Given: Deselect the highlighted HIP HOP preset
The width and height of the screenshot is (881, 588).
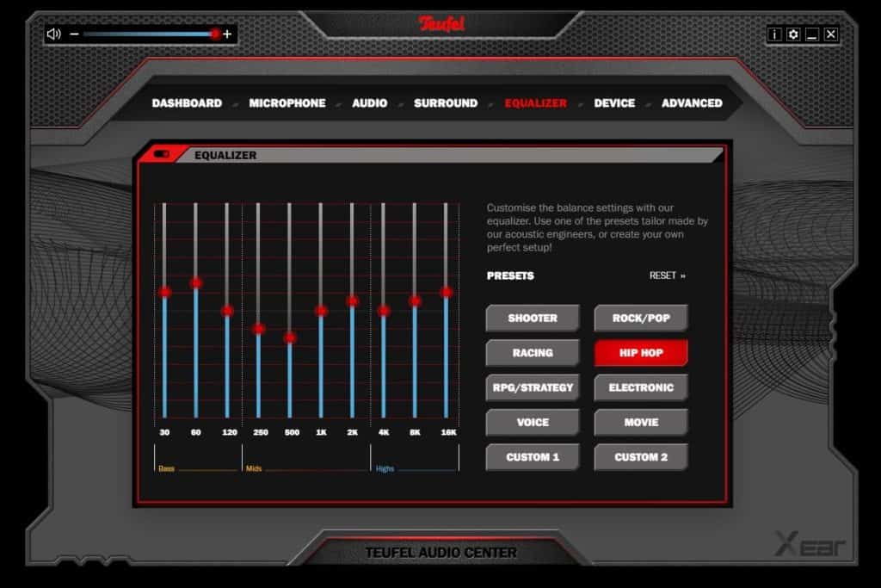Looking at the screenshot, I should (x=640, y=352).
